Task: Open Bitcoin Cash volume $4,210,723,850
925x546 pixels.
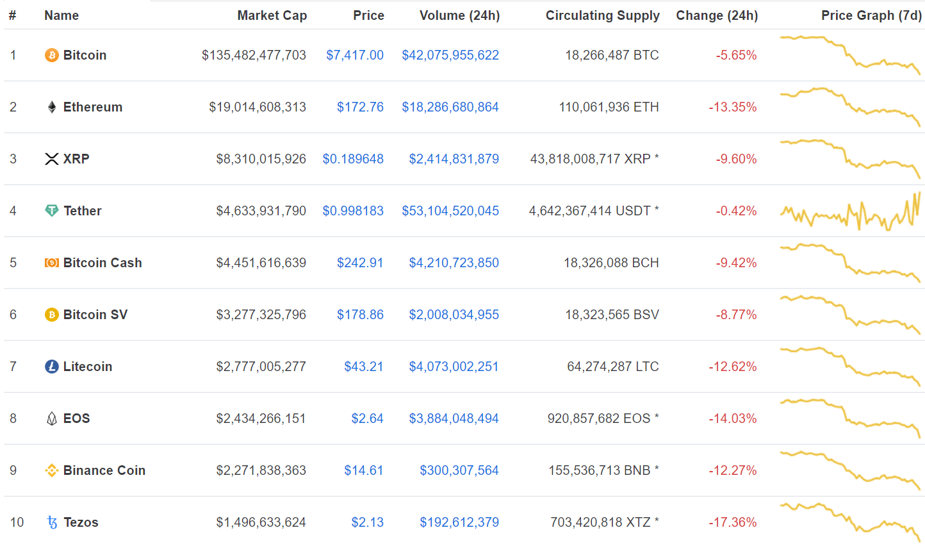Action: (454, 263)
